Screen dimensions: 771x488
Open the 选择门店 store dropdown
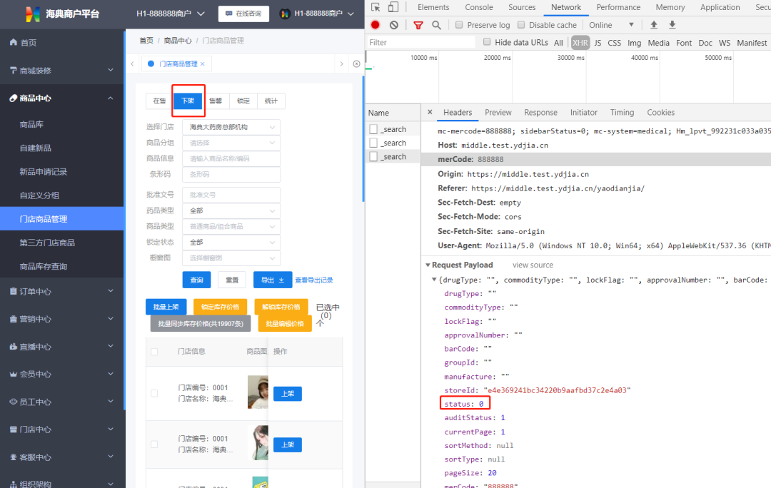click(x=231, y=127)
